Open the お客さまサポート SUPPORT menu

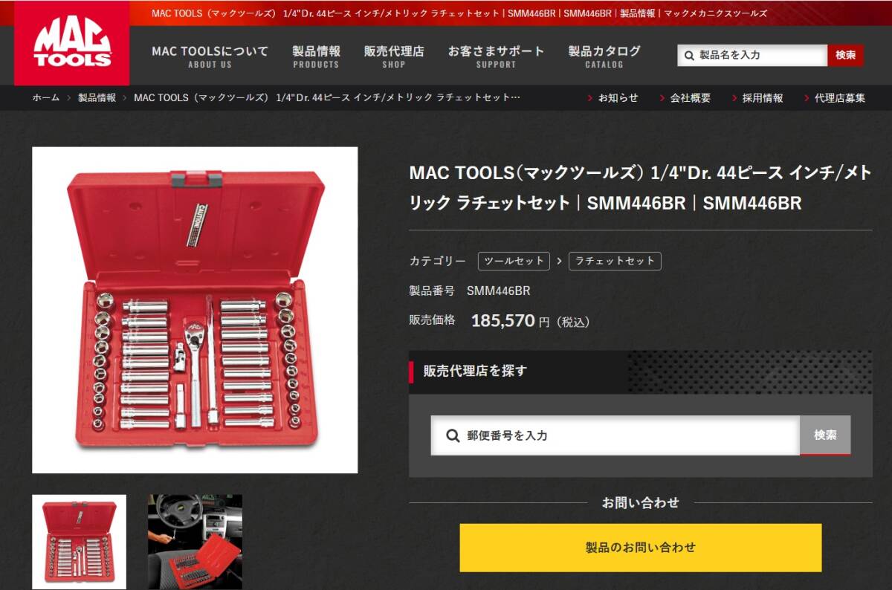496,56
